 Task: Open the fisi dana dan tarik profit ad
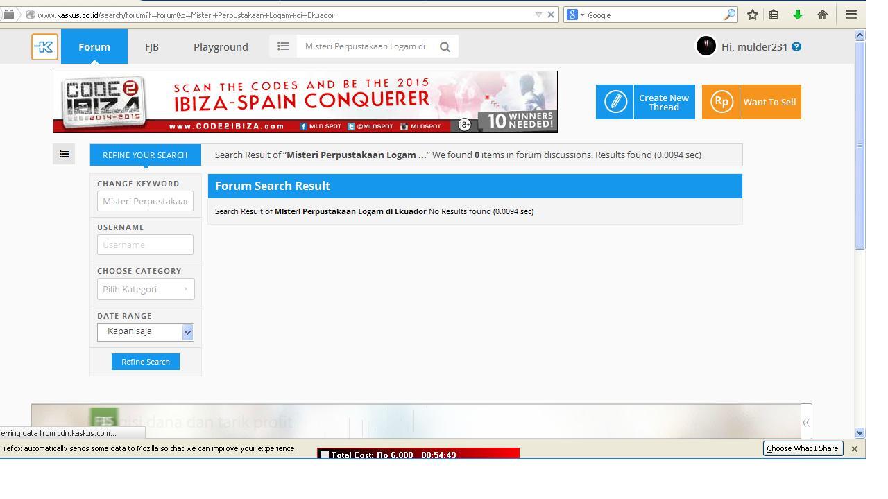click(416, 421)
